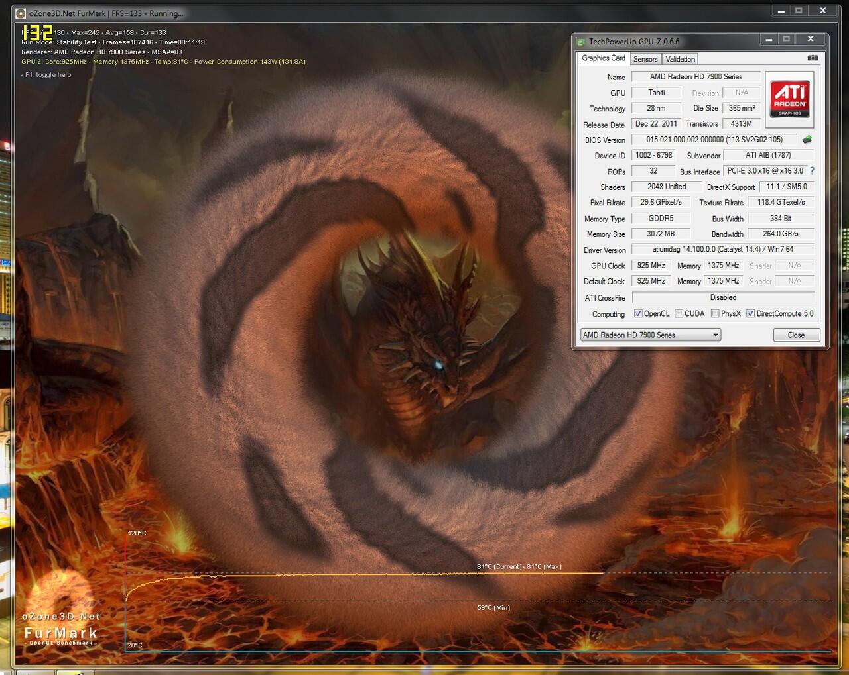Click the Release Date value Dec 22, 2011
Screen dimensions: 849x675
pos(657,124)
